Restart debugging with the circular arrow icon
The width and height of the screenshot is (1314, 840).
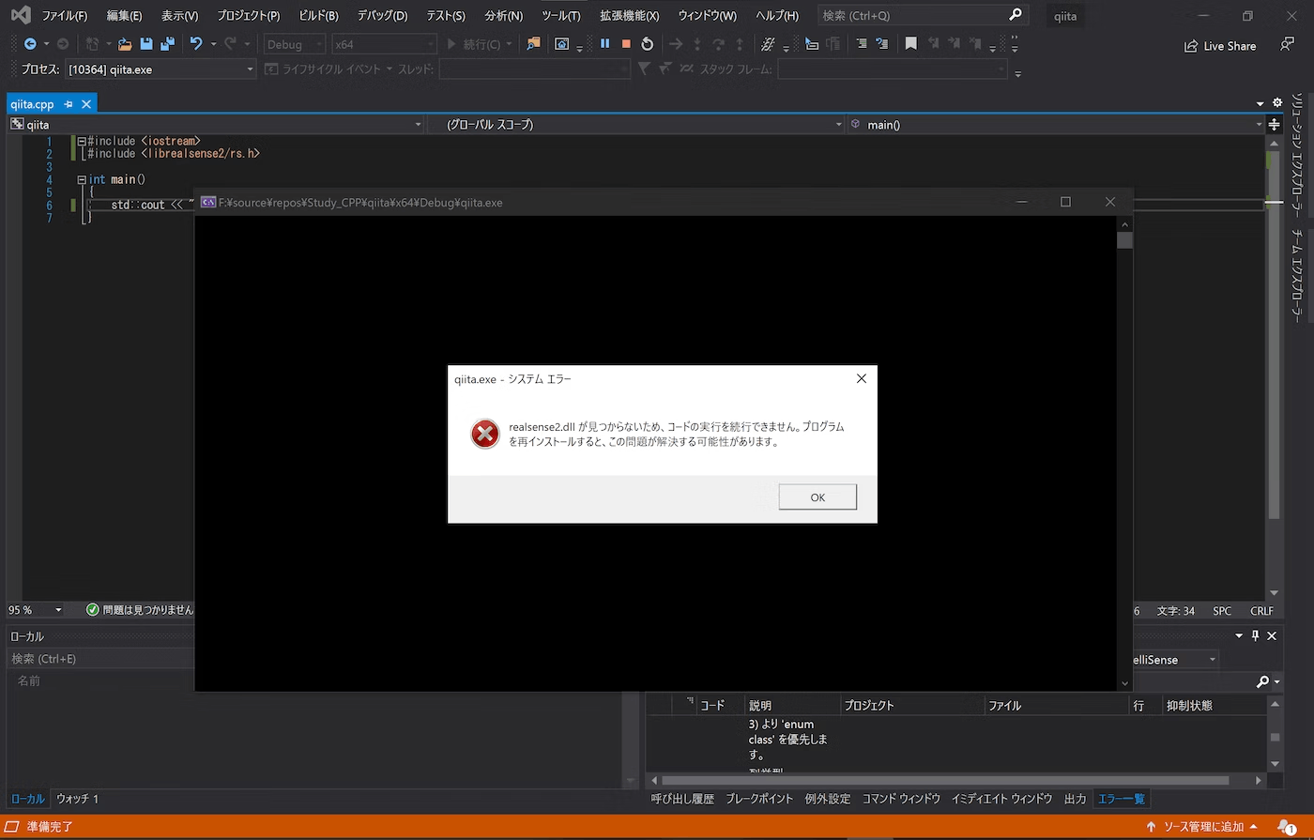pyautogui.click(x=648, y=44)
